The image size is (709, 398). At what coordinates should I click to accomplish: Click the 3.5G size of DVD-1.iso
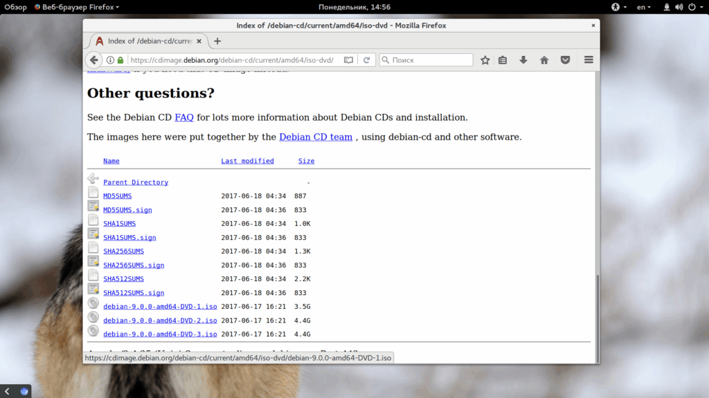(x=303, y=306)
